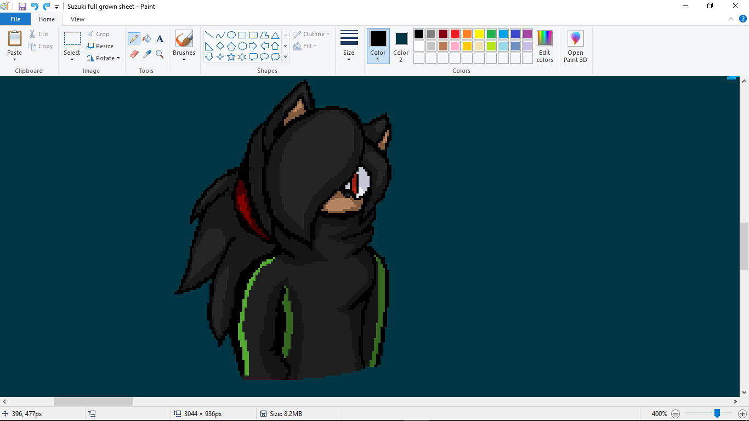Pick the Five-point star shape
The height and width of the screenshot is (421, 749).
tap(231, 56)
